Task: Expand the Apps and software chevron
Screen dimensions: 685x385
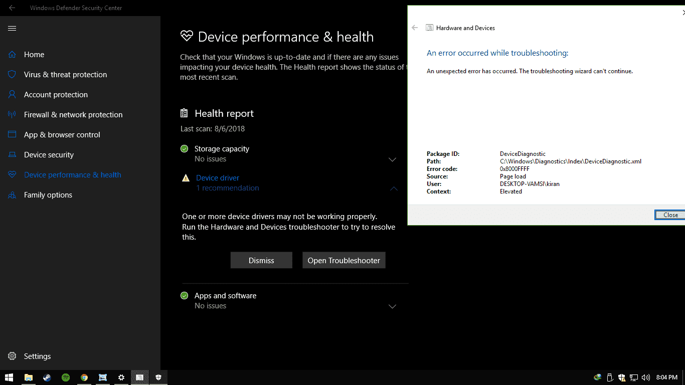Action: pos(393,306)
